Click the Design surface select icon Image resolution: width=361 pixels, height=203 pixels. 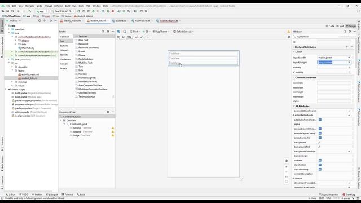click(x=118, y=32)
